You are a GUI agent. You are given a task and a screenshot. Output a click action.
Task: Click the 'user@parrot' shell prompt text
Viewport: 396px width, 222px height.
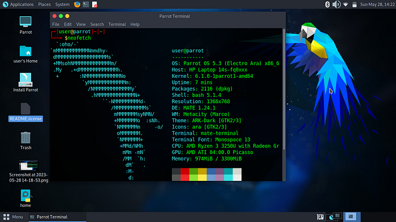tap(75, 32)
